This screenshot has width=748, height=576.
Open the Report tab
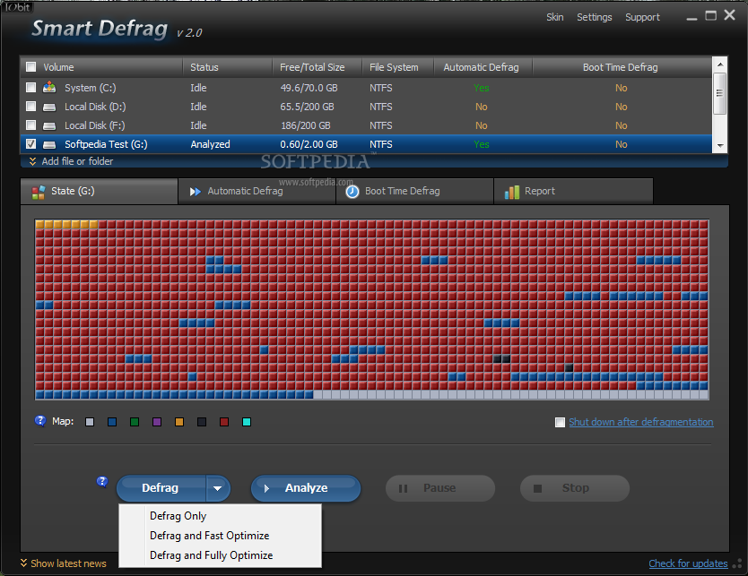click(x=573, y=192)
